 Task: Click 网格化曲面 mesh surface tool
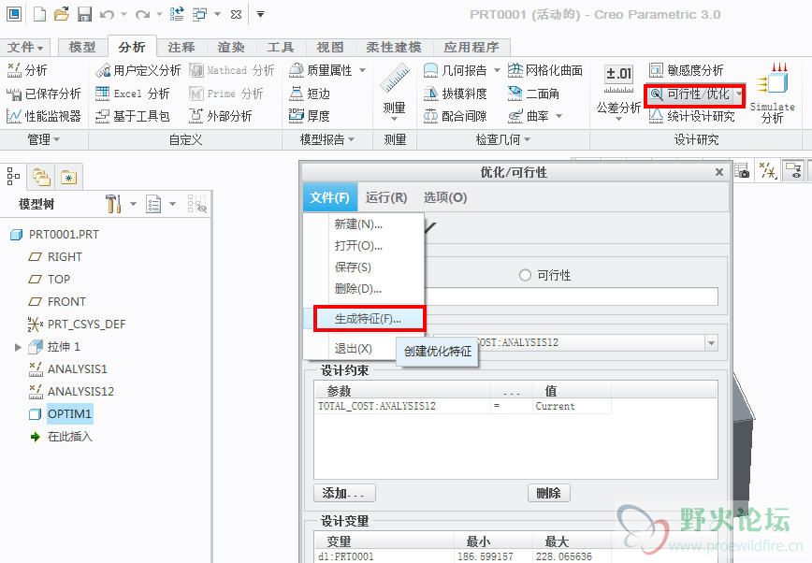(x=545, y=70)
